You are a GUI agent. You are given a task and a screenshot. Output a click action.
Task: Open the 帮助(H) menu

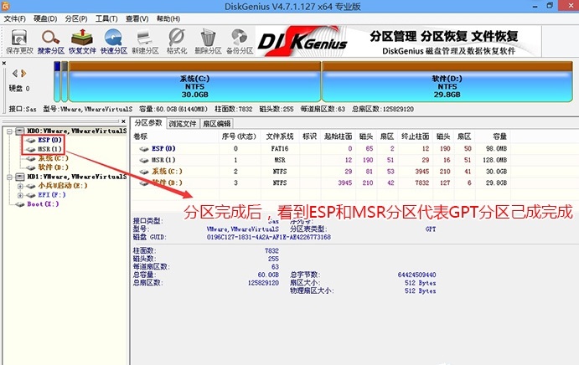pyautogui.click(x=168, y=18)
